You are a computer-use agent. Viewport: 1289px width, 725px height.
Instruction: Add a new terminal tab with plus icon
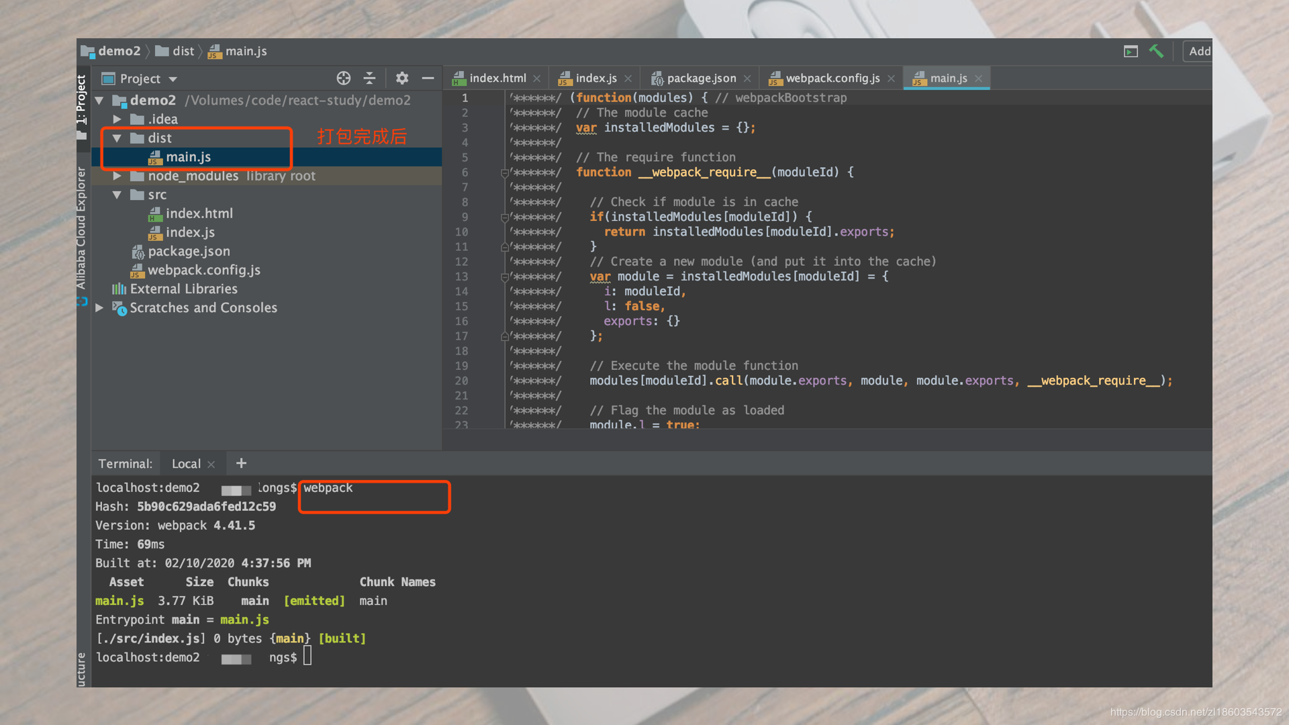pyautogui.click(x=241, y=463)
